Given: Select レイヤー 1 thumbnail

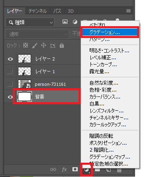Looking at the screenshot, I should point(25,71).
